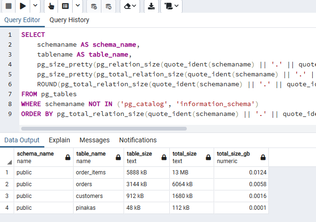Screen dimensions: 316x222
Task: Click the SELECT keyword on line 1
Action: [33, 35]
